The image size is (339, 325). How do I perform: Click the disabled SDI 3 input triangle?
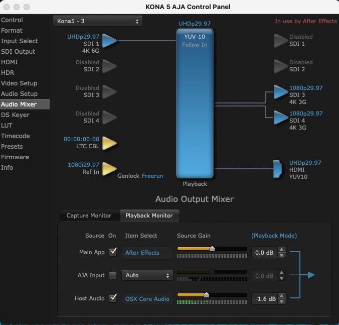tap(109, 92)
